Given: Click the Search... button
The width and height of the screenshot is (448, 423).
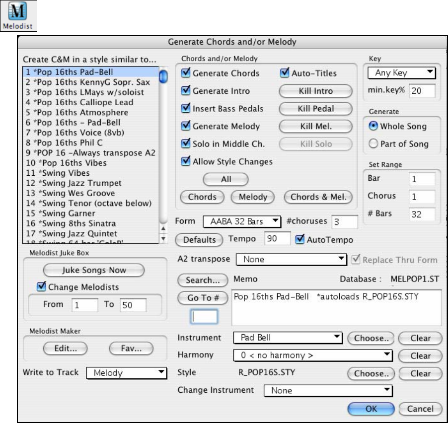Looking at the screenshot, I should (x=203, y=280).
